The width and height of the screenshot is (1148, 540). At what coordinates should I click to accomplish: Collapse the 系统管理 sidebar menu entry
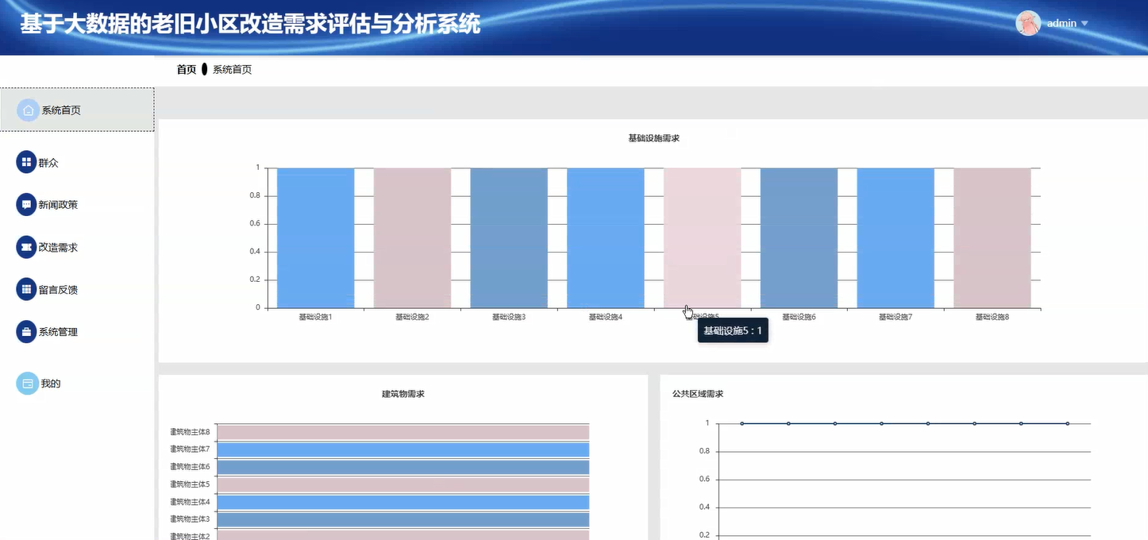[61, 332]
